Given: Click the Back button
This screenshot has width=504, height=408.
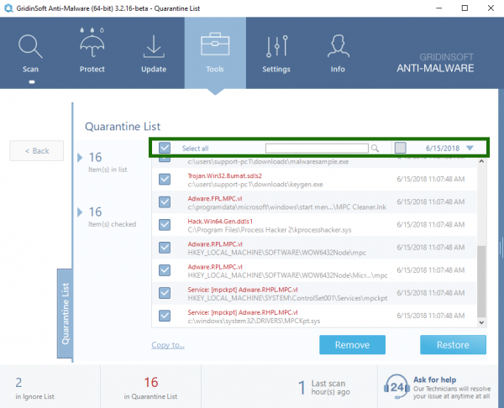Looking at the screenshot, I should click(37, 150).
